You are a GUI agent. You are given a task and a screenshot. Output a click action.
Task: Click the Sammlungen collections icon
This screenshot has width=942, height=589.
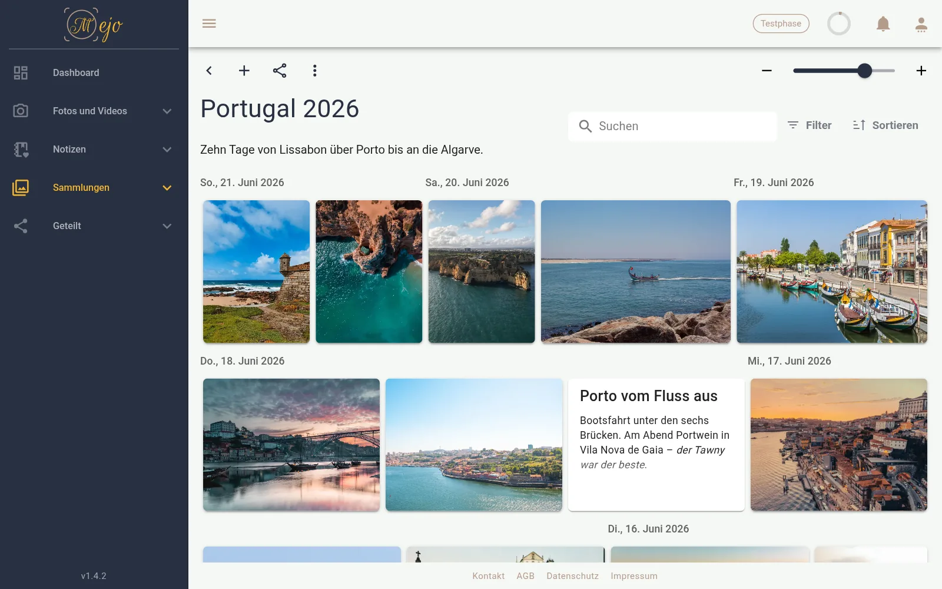point(21,188)
